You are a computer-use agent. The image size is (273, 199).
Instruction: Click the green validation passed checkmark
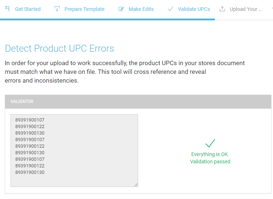pos(210,143)
